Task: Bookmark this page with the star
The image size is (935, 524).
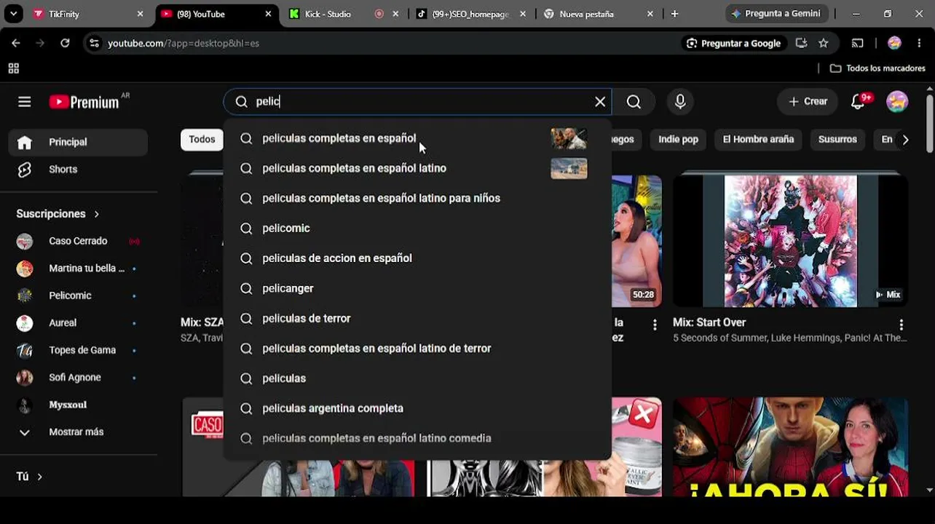Action: click(x=824, y=44)
